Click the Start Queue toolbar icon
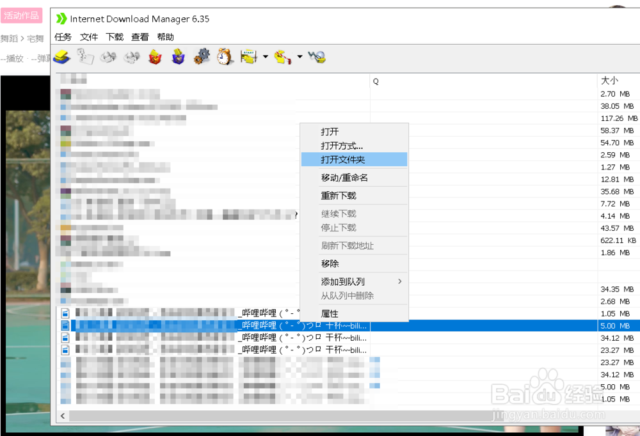Viewport: 640px width, 436px height. coord(248,57)
